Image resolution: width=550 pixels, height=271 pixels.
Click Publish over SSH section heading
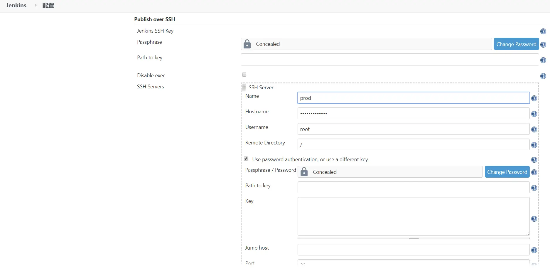(155, 19)
